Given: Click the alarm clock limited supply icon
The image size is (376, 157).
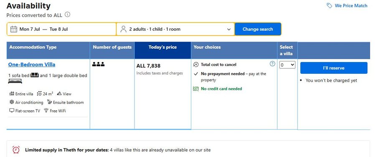Looking at the screenshot, I should coord(16,150).
